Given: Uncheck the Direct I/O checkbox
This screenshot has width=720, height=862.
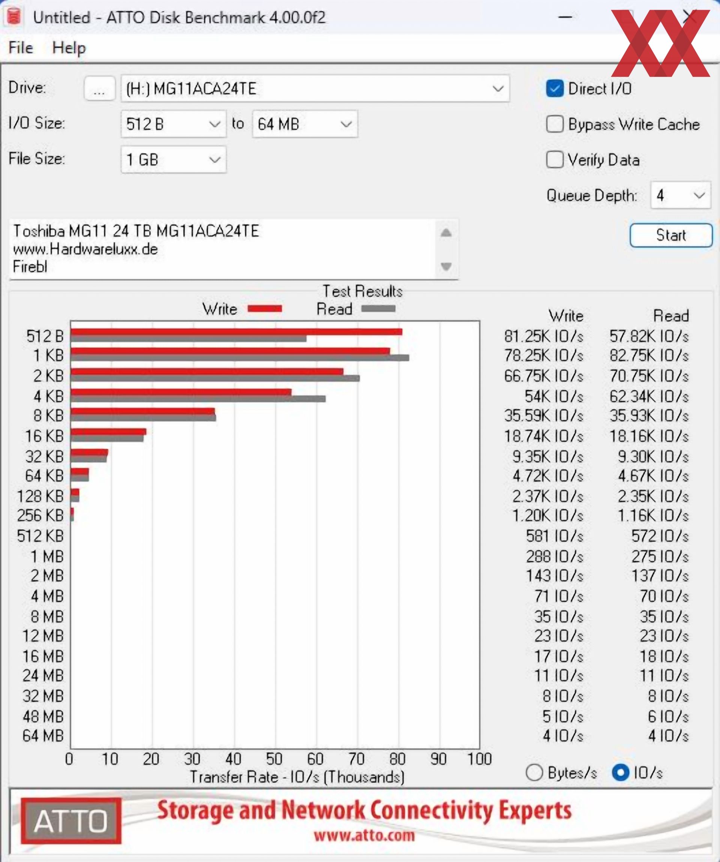Looking at the screenshot, I should pos(555,88).
